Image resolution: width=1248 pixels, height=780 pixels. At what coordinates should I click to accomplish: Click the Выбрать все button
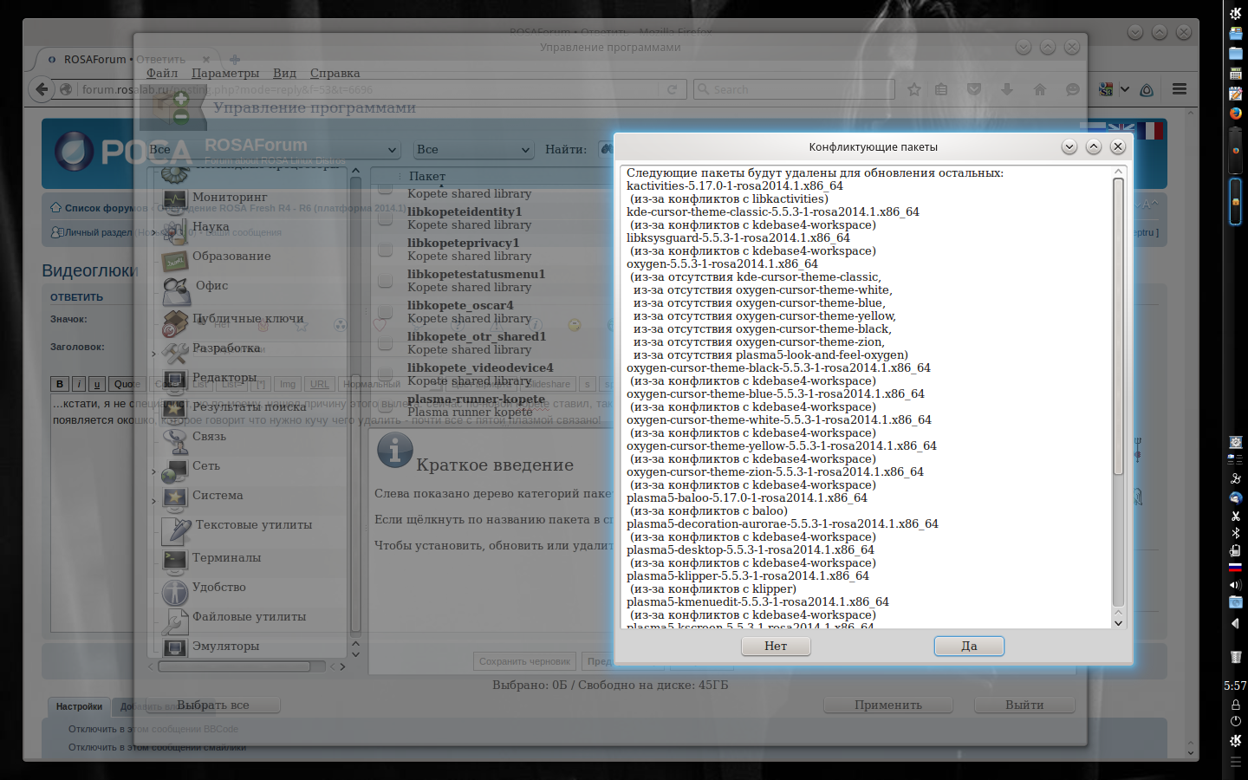click(x=213, y=705)
